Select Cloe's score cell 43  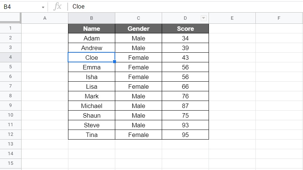tap(185, 58)
